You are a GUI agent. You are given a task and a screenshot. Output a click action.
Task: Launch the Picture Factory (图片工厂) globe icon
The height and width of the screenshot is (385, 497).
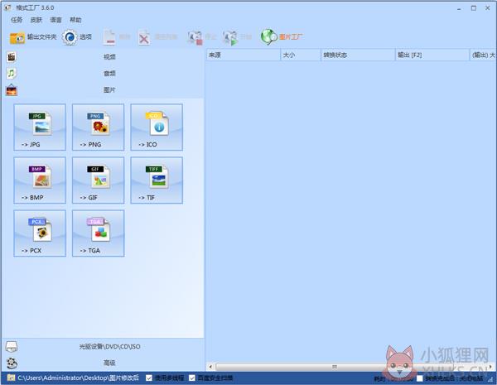coord(268,37)
